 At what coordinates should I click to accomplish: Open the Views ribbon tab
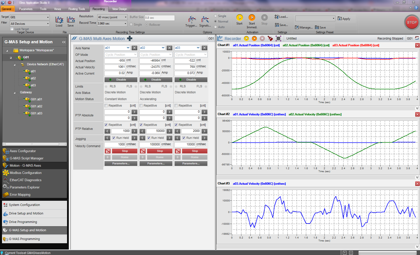[x=57, y=9]
